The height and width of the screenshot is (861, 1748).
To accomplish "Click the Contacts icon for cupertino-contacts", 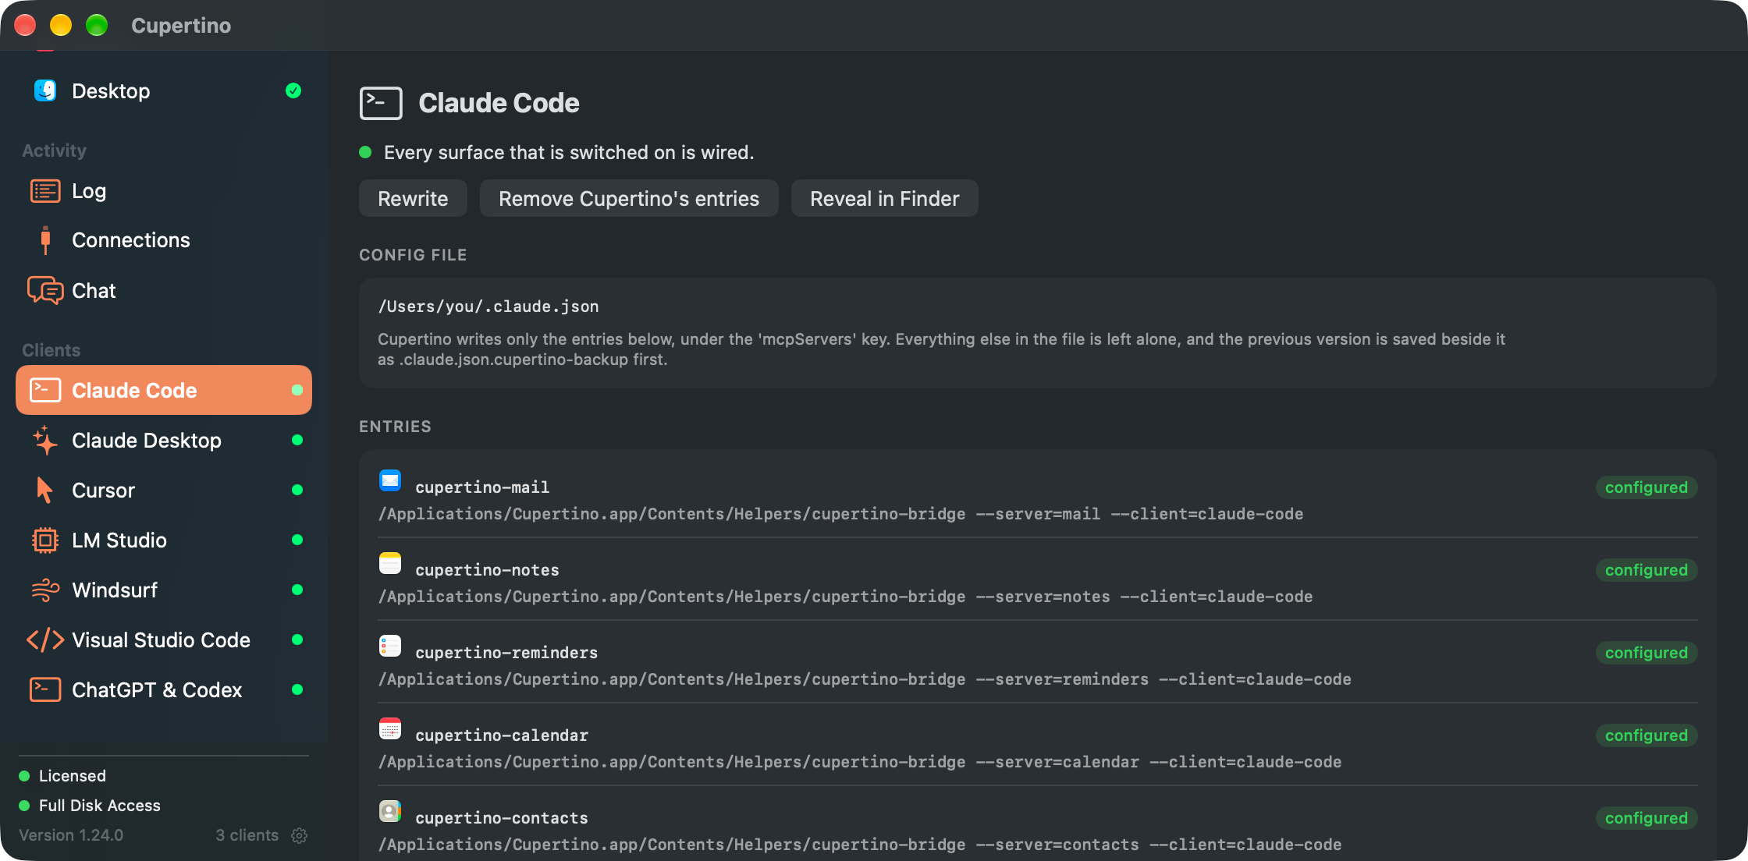I will point(390,811).
